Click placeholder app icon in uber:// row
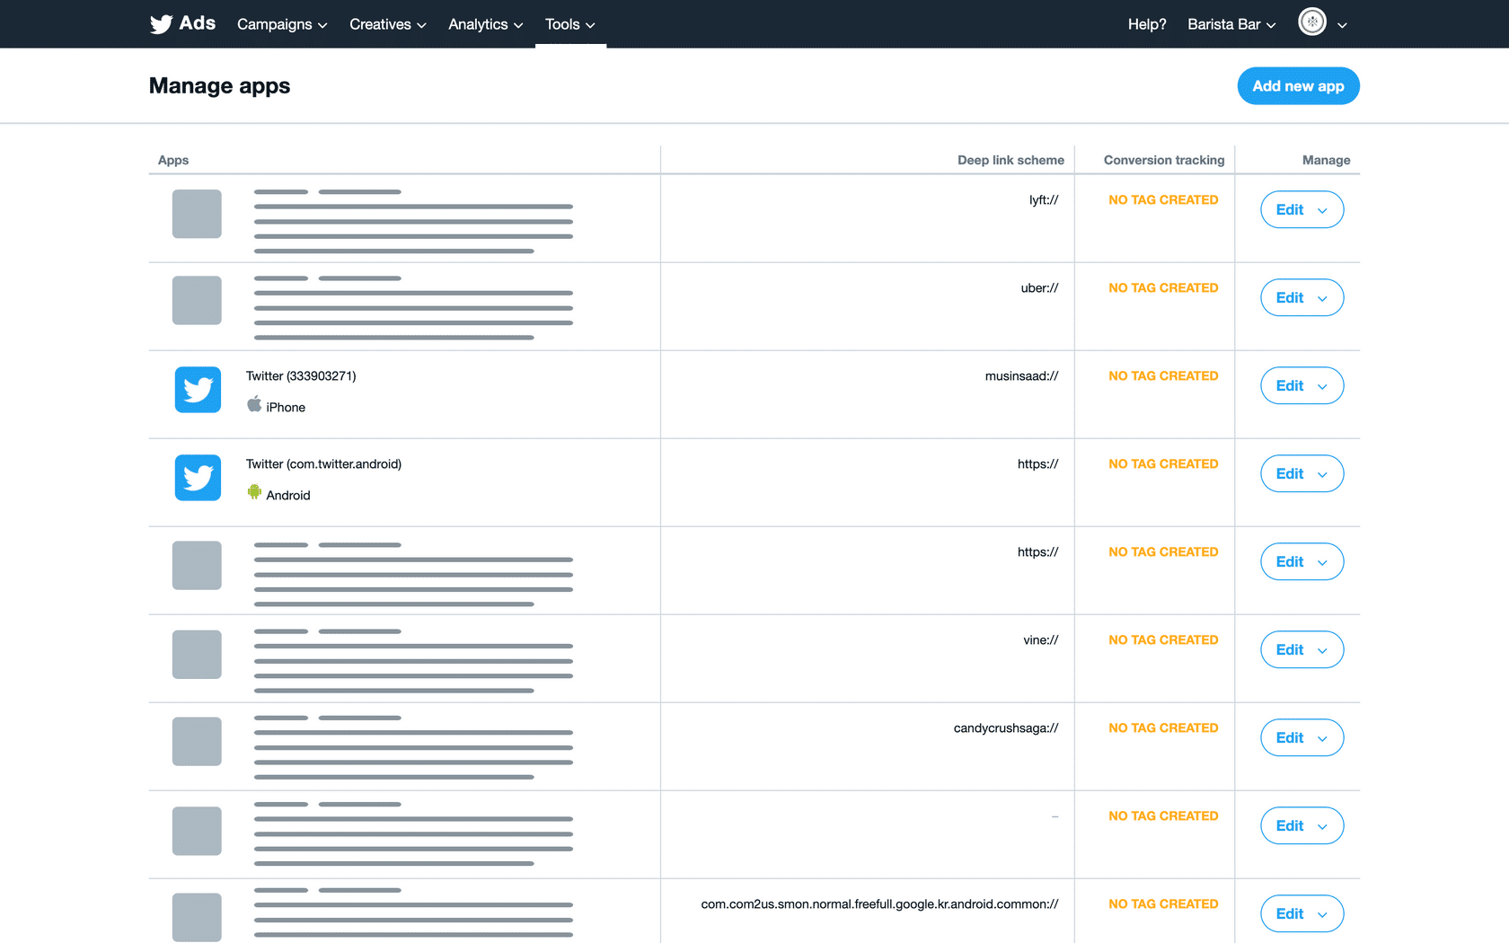Screen dimensions: 1509x943 tap(197, 300)
